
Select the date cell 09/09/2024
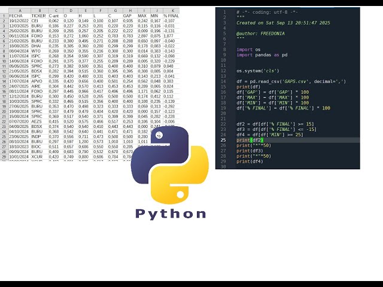(19, 151)
